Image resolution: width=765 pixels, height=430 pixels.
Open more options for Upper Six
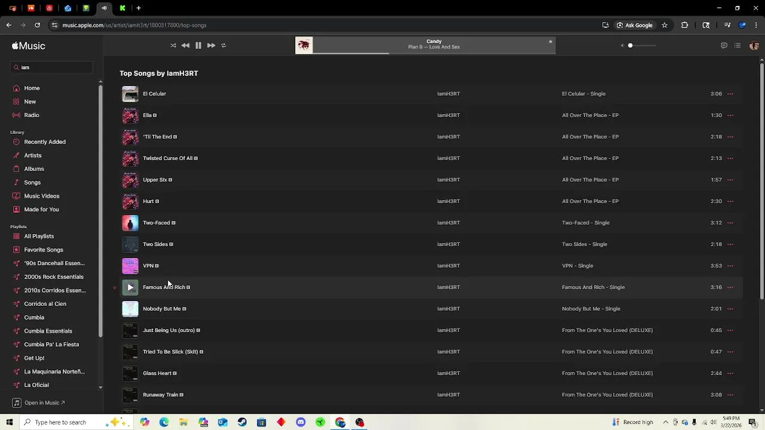(730, 180)
